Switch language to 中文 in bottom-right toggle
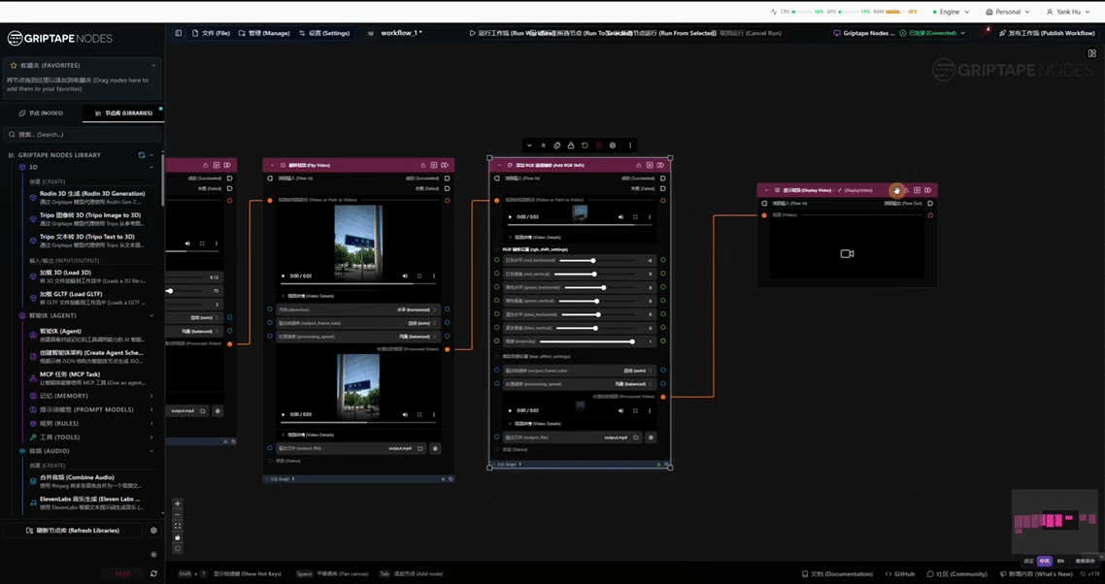Screen dimensions: 1105x584 pos(1045,561)
